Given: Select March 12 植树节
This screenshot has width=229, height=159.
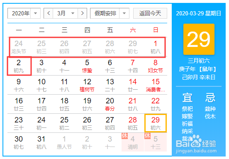Looking at the screenshot, I should pos(87,85).
